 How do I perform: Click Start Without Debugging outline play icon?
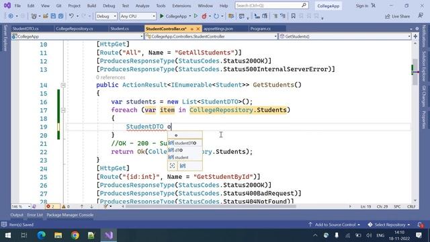click(196, 16)
